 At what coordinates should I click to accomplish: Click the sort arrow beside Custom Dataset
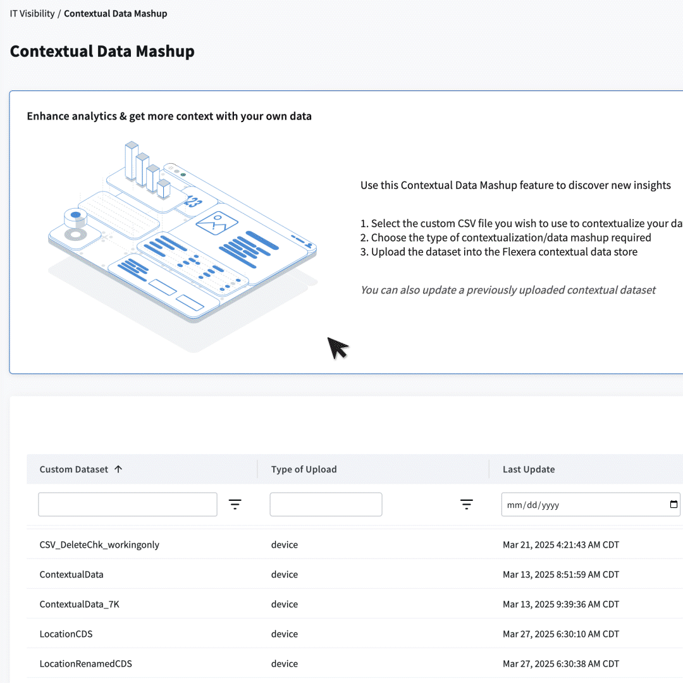(x=118, y=469)
